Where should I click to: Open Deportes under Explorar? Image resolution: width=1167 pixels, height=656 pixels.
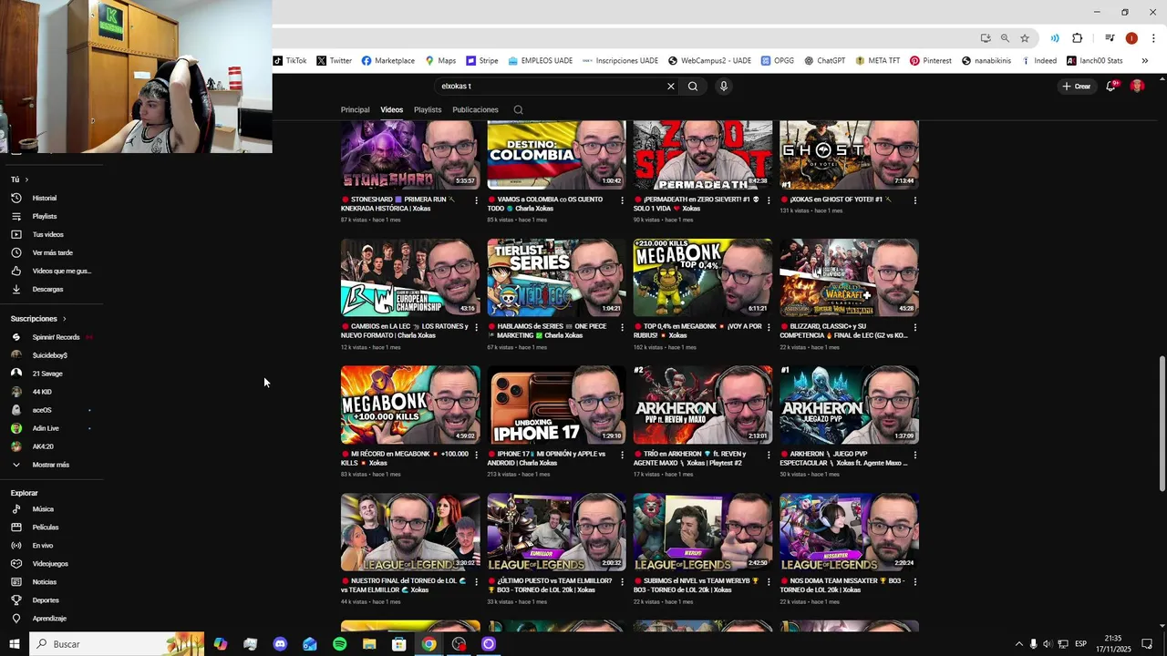pos(45,600)
